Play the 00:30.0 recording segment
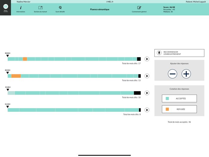The width and height of the screenshot is (209, 157). [147, 76]
